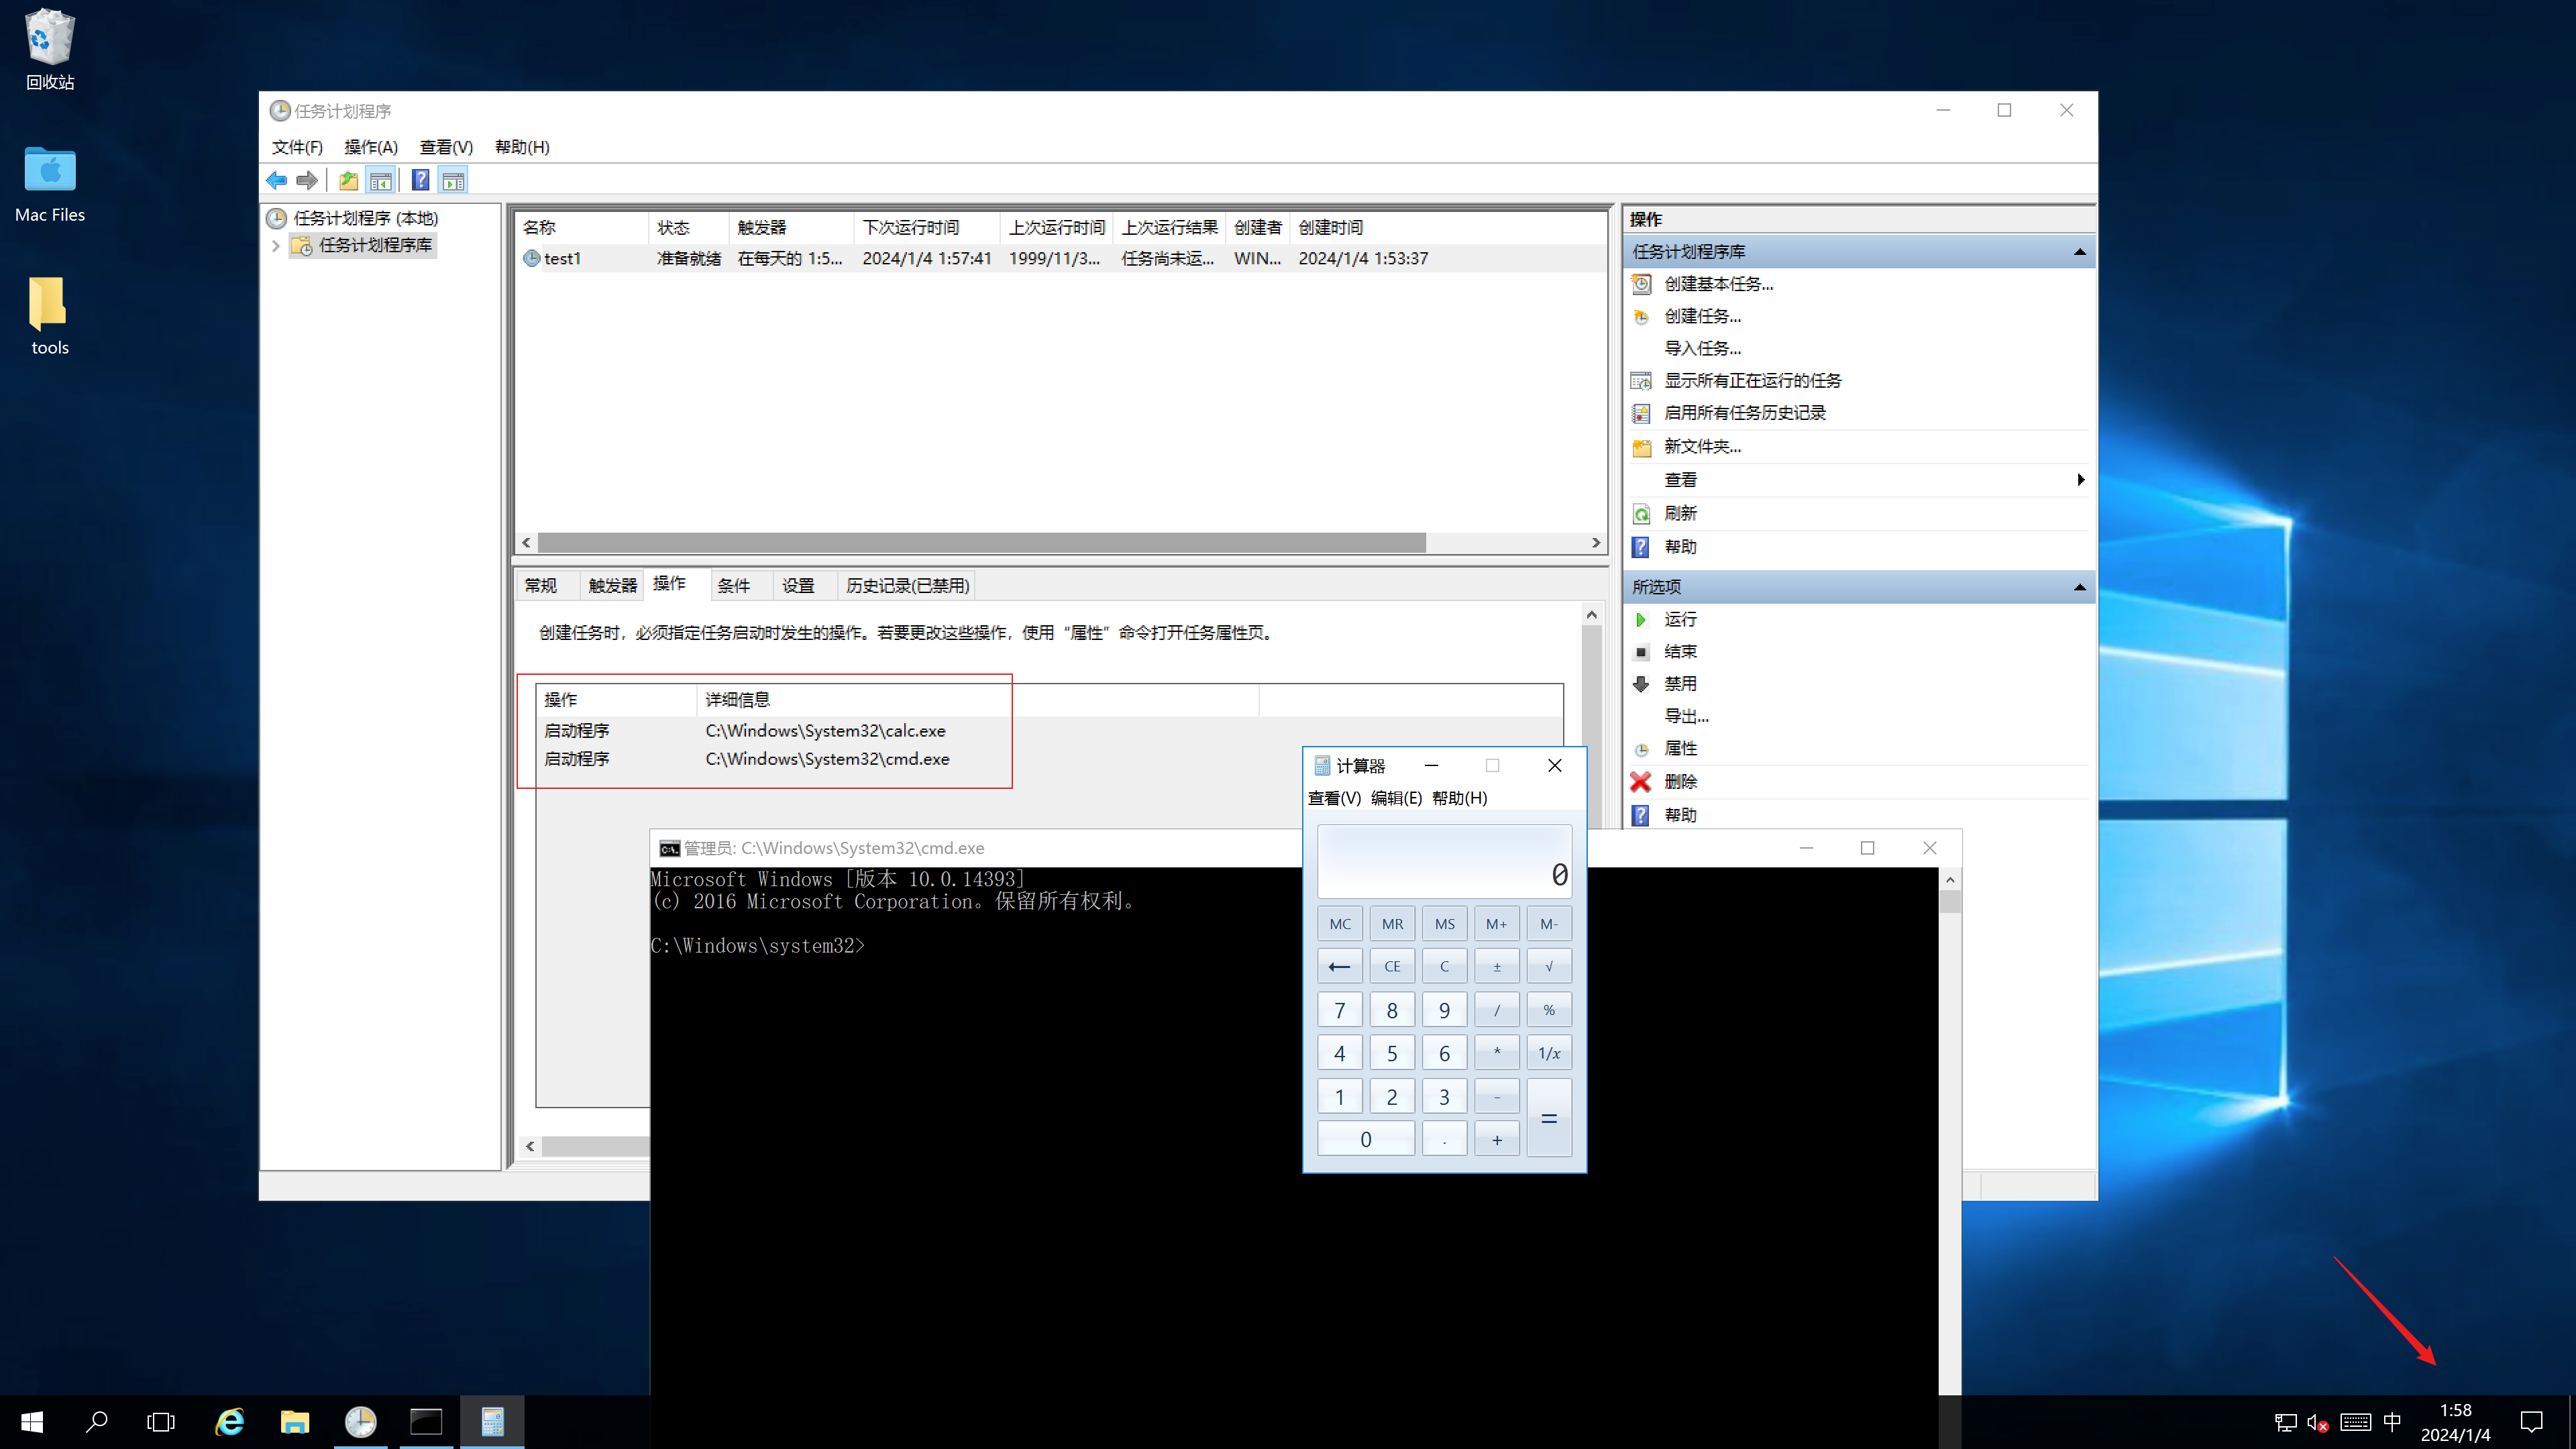Expand the View submenu arrow in actions

coord(2080,479)
